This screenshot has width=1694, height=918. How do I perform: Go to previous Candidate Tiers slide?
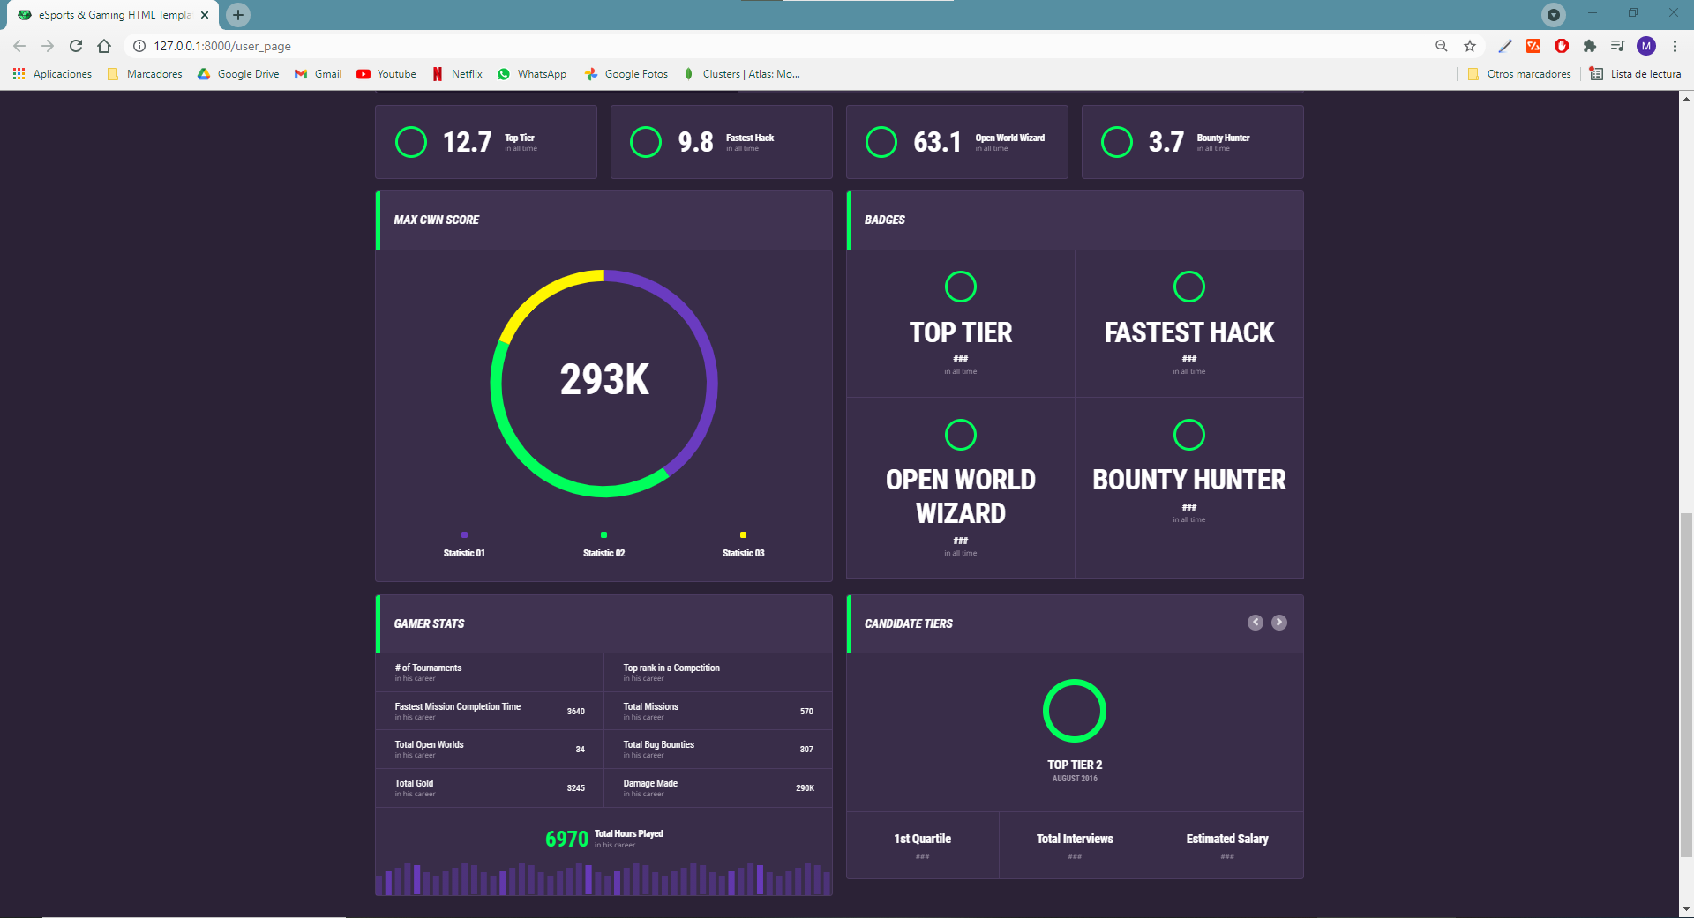pos(1256,623)
